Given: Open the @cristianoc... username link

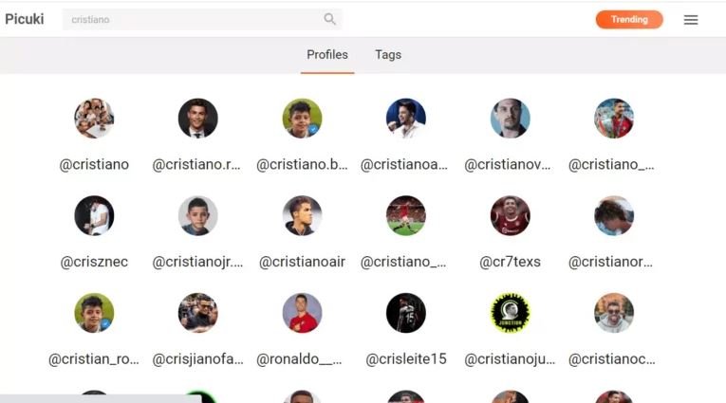Looking at the screenshot, I should pos(611,359).
